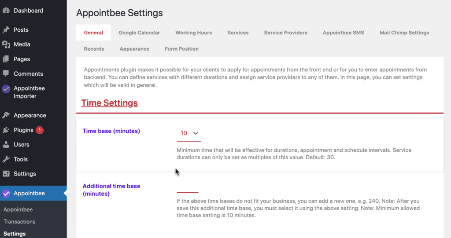Click the Comments speech bubble icon
This screenshot has height=238, width=451.
point(6,73)
